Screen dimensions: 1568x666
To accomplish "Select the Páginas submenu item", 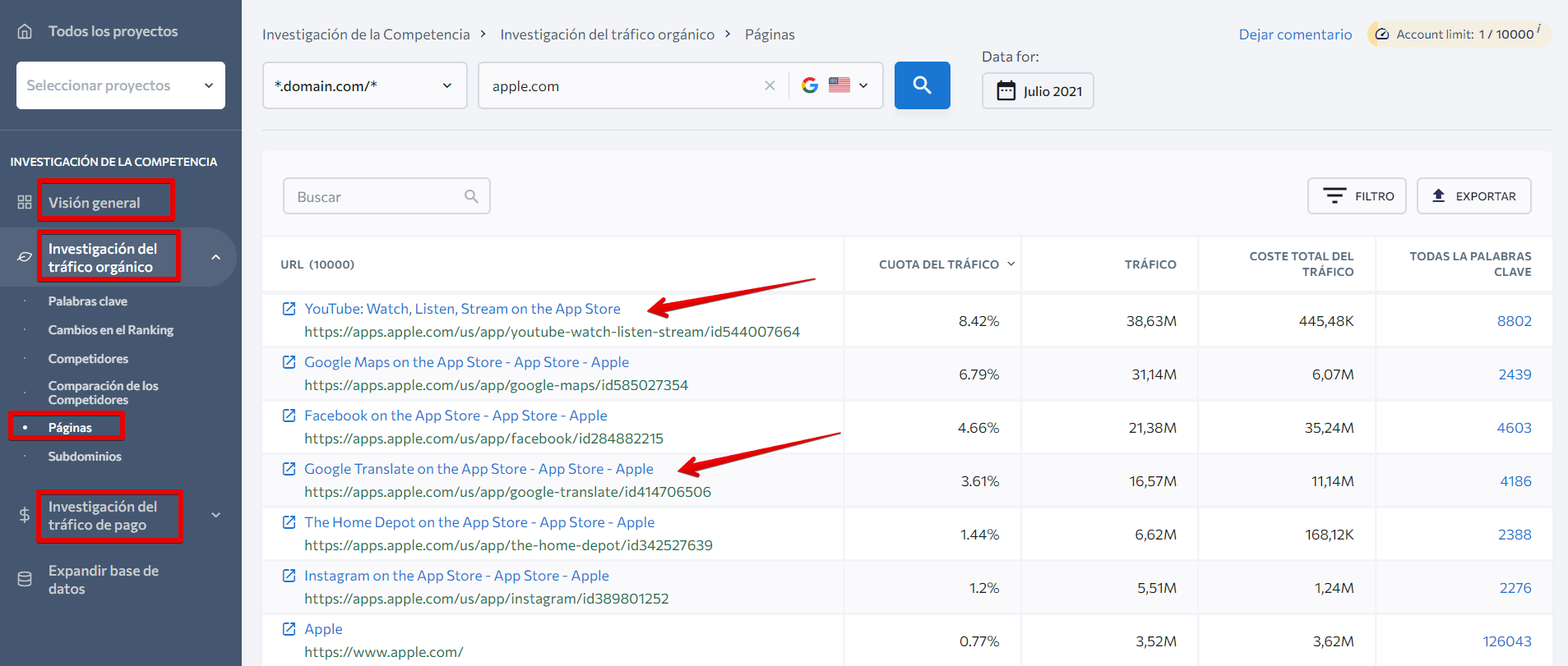I will 70,428.
